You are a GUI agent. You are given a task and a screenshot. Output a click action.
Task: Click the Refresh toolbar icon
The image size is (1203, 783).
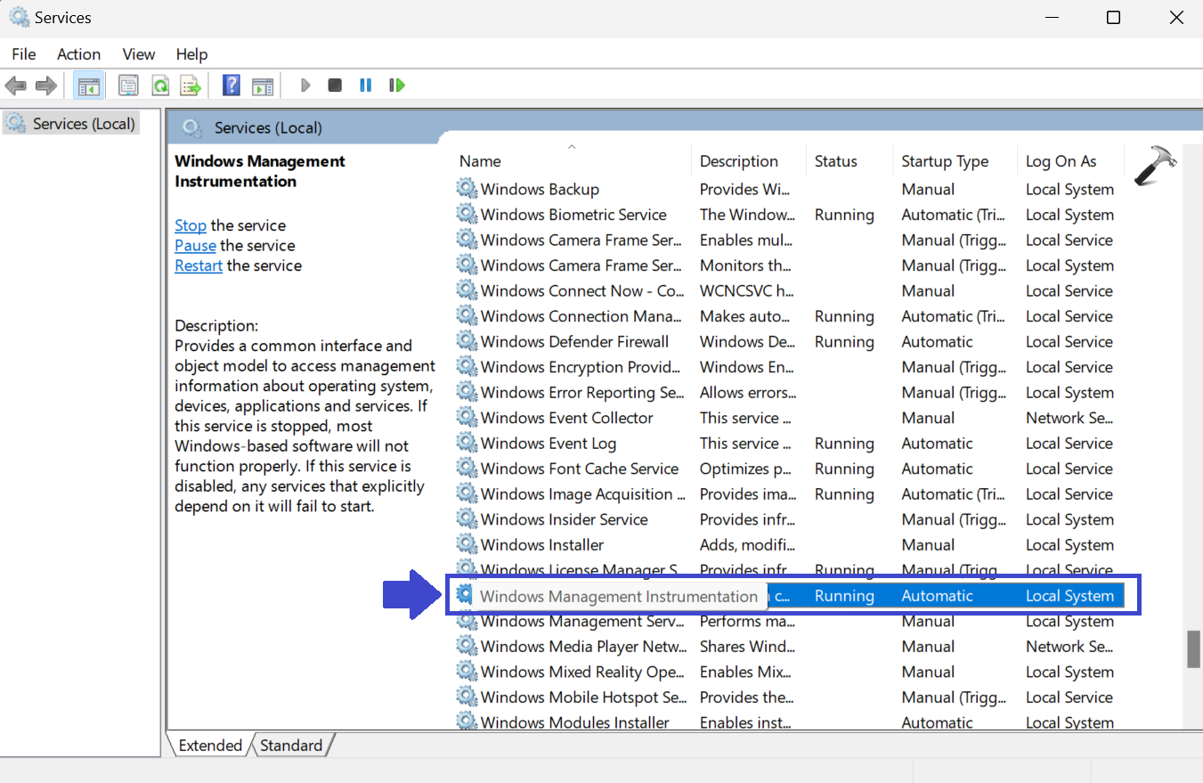[x=160, y=86]
